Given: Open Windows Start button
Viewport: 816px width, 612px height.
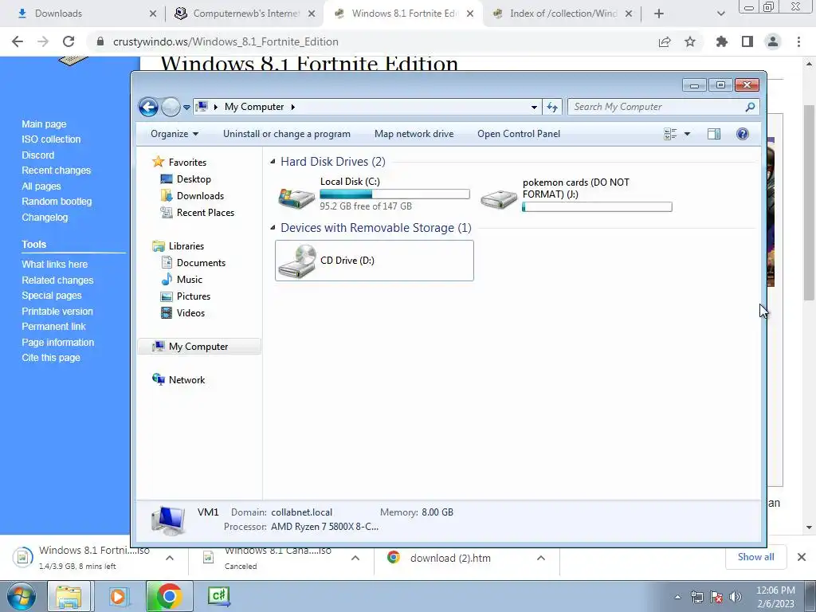Looking at the screenshot, I should [22, 596].
